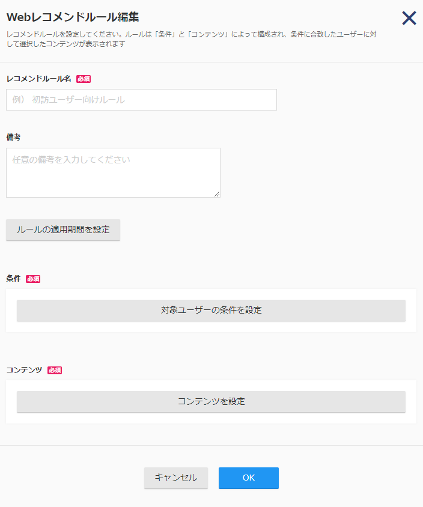423x507 pixels.
Task: Open 対象ユーザーの条件を設定
Action: tap(211, 310)
